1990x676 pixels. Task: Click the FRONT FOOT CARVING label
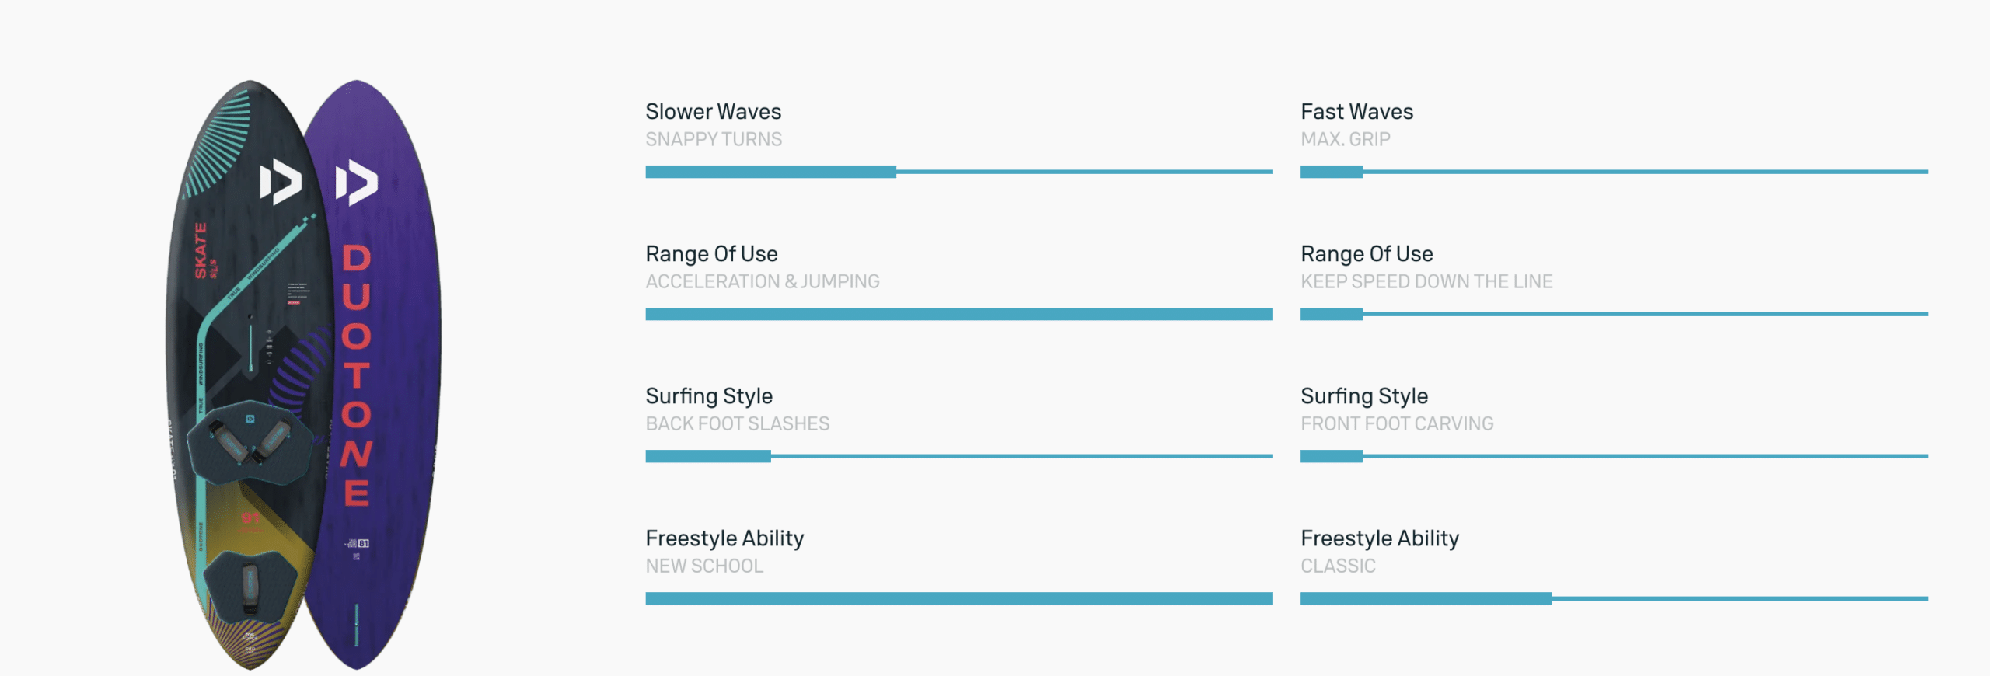click(x=1397, y=423)
